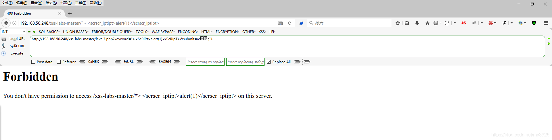Screen dimensions: 552x140
Task: Expand the ERROR/DOUBLE QUERY menu
Action: click(112, 32)
